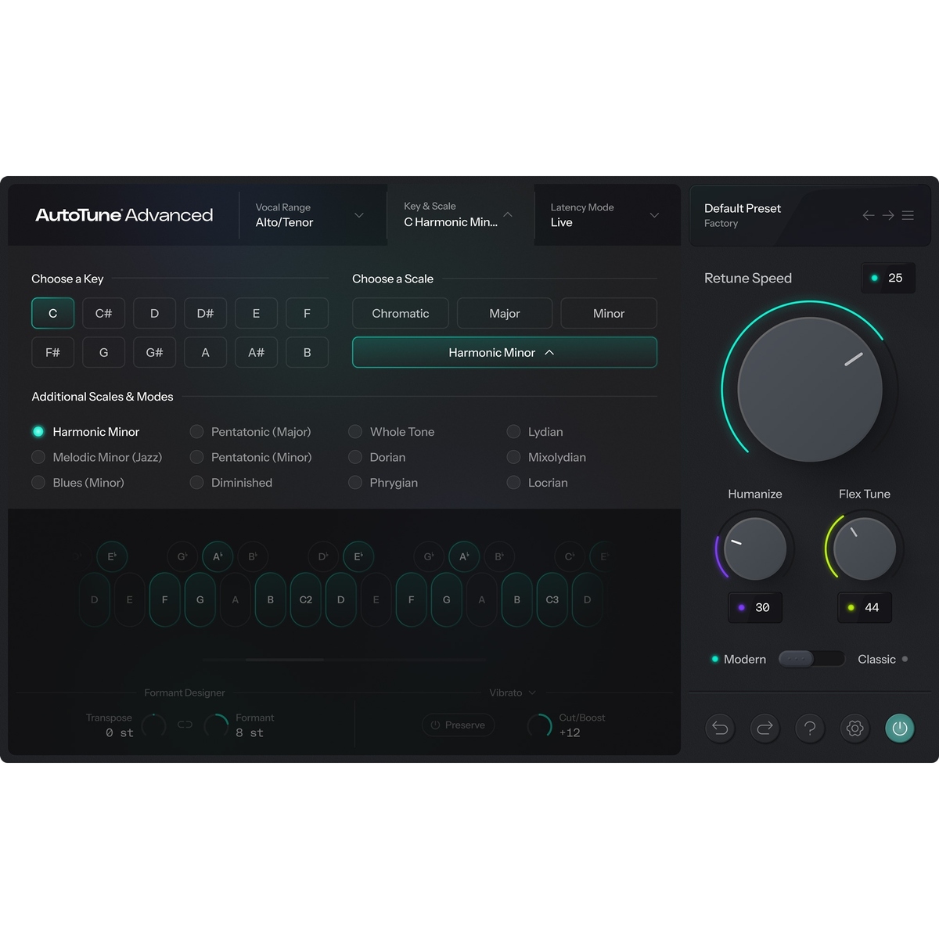The height and width of the screenshot is (939, 939).
Task: Click the Flex Tune knob
Action: click(865, 549)
